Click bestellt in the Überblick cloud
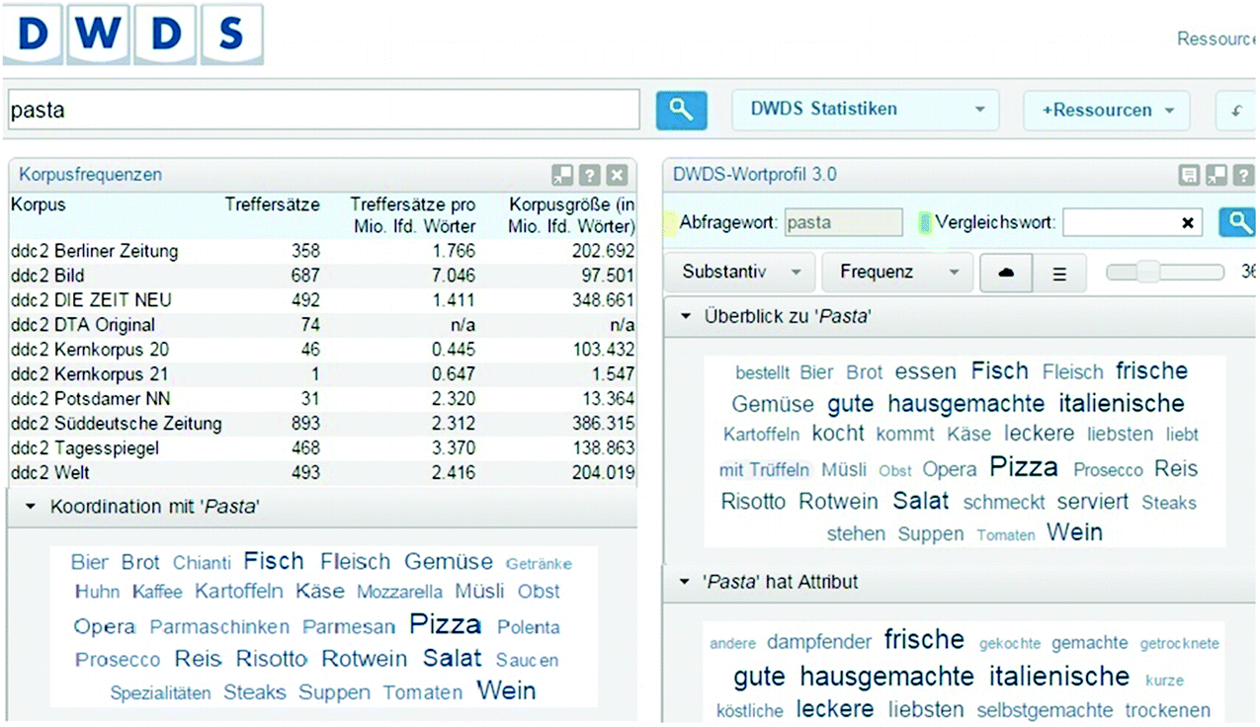Screen dimensions: 1260x727 pos(763,373)
